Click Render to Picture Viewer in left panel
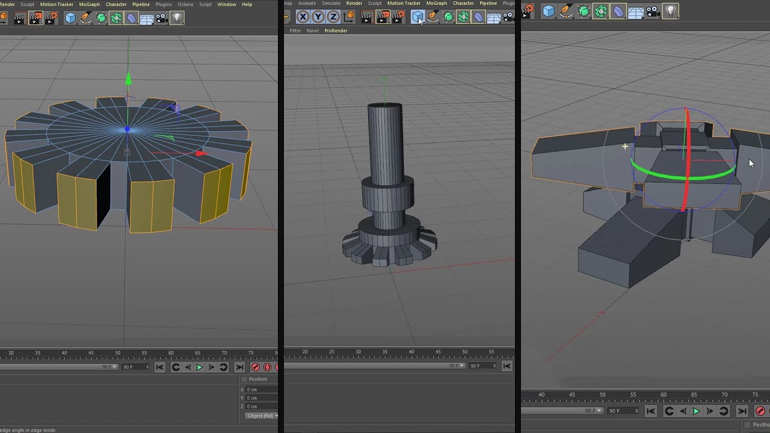This screenshot has width=770, height=433. (35, 18)
